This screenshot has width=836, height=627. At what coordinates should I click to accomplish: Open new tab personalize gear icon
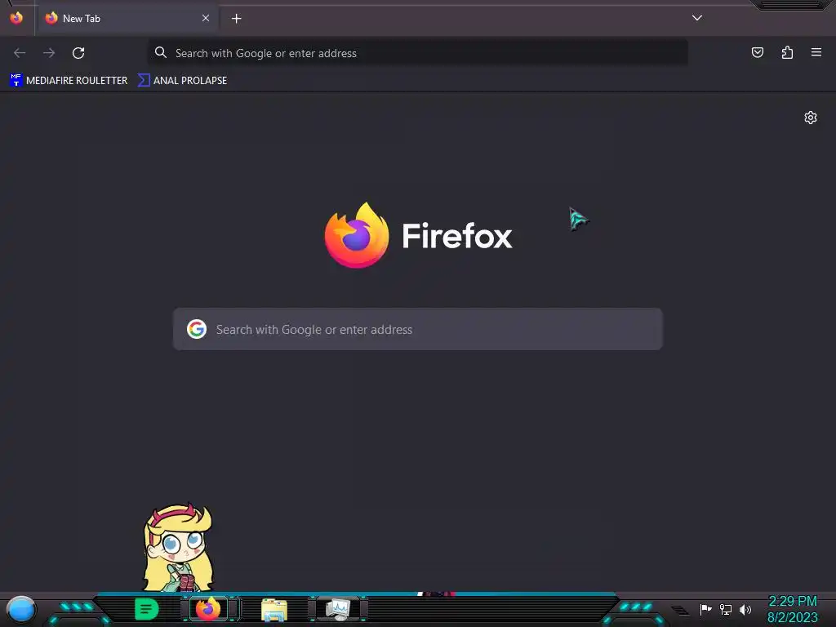click(811, 118)
